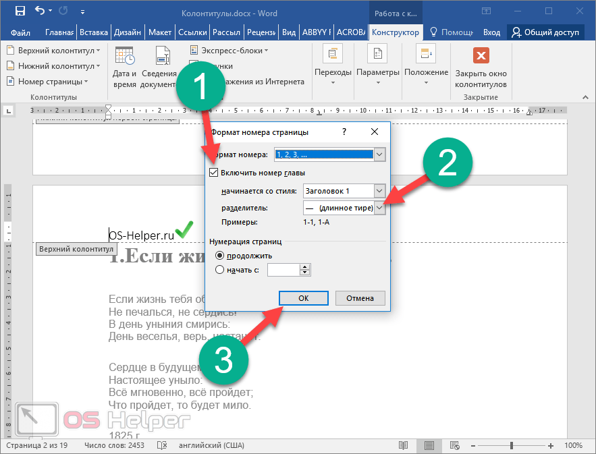This screenshot has height=454, width=596.
Task: Click the OS-Helper.ru header text
Action: (x=141, y=235)
